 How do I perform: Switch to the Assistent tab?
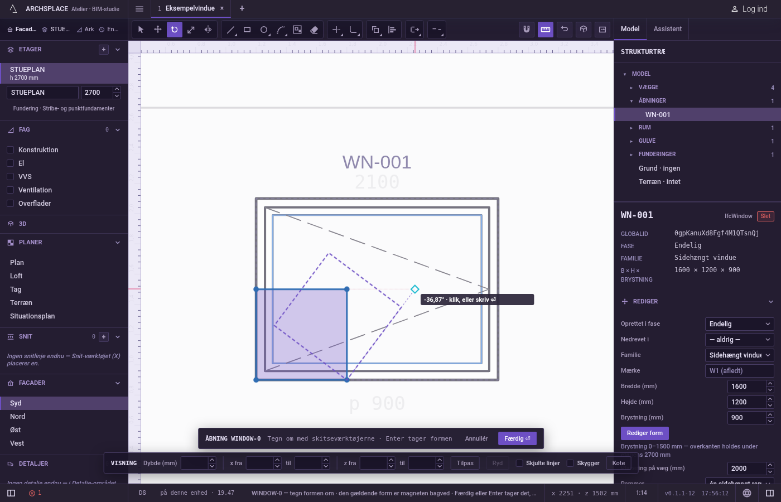668,29
